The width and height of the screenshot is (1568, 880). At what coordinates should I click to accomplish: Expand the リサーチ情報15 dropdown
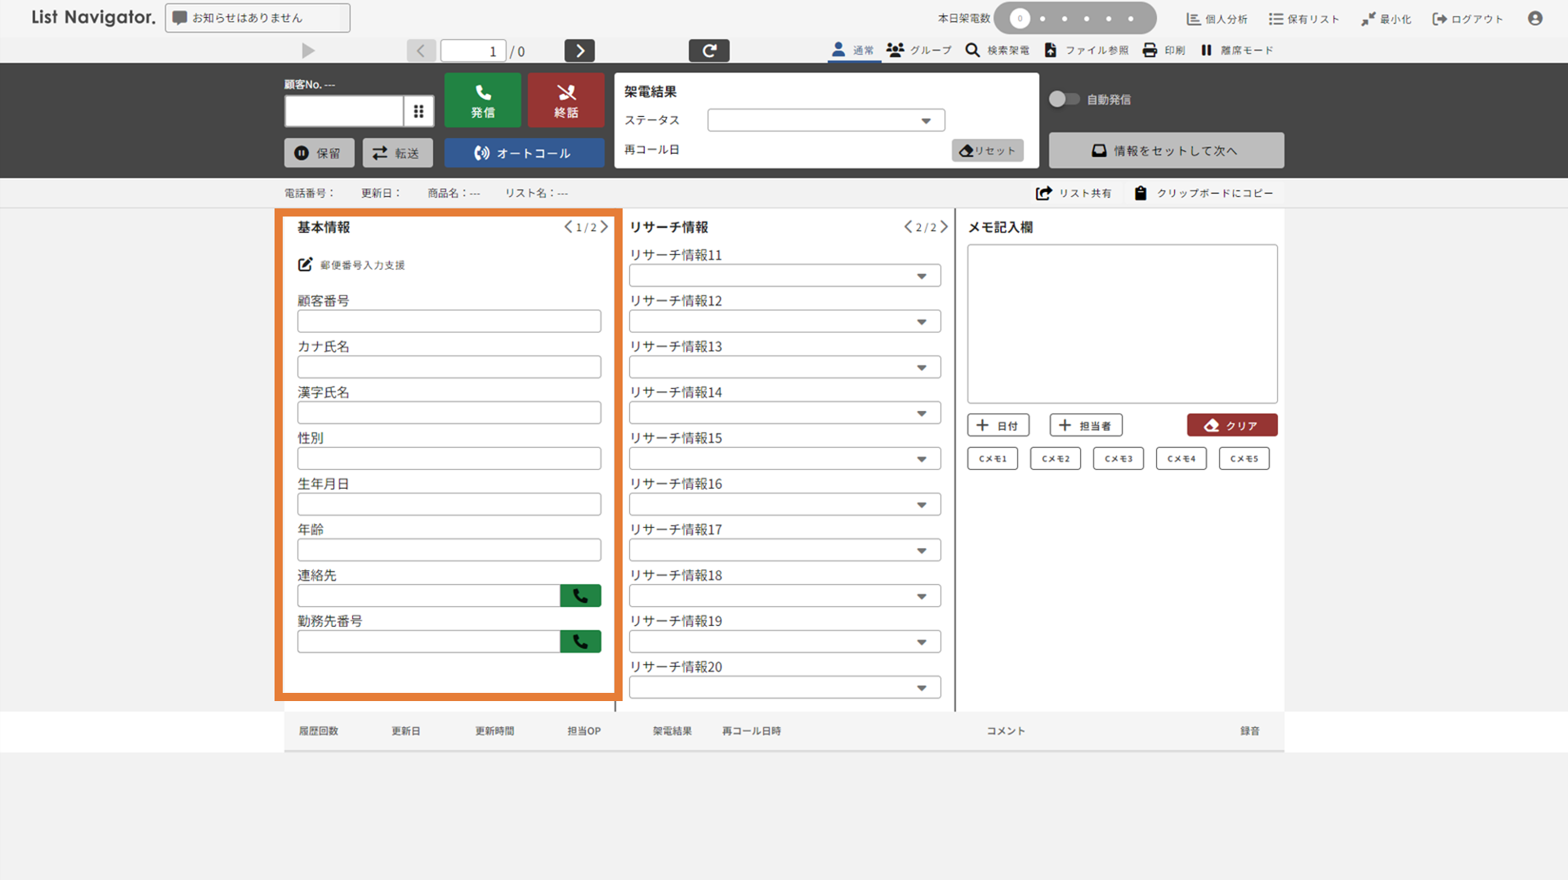tap(784, 459)
